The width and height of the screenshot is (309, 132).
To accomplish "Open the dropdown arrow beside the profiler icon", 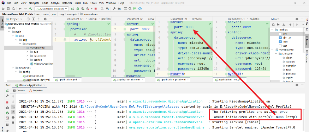I will tap(91, 9).
